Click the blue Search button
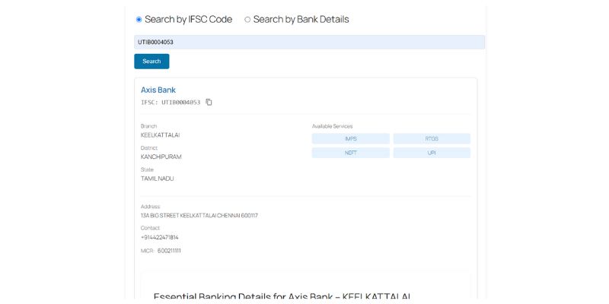Viewport: 609px width, 304px height. (151, 62)
